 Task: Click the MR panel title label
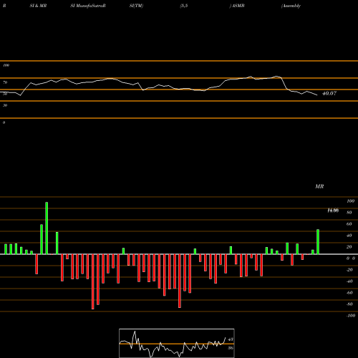(319, 186)
